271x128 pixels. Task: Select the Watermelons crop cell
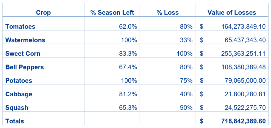point(25,40)
